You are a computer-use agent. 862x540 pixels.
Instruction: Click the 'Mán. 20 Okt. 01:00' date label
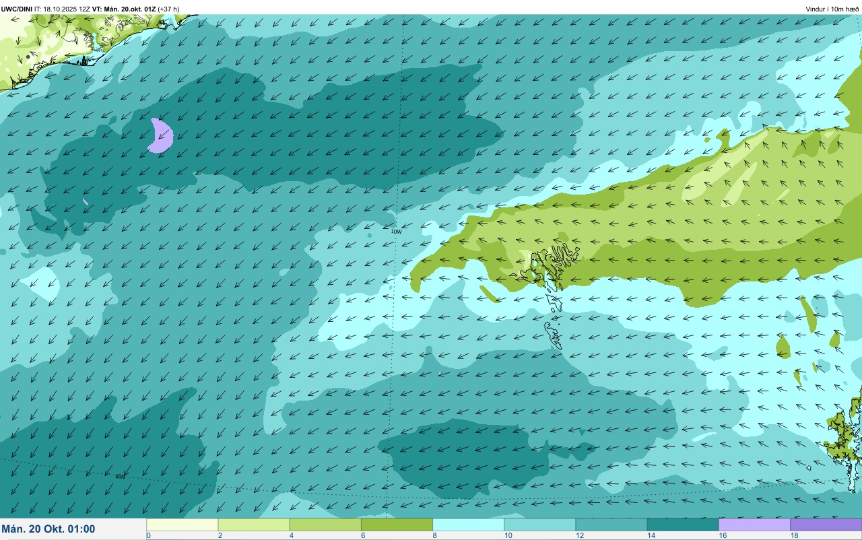48,529
